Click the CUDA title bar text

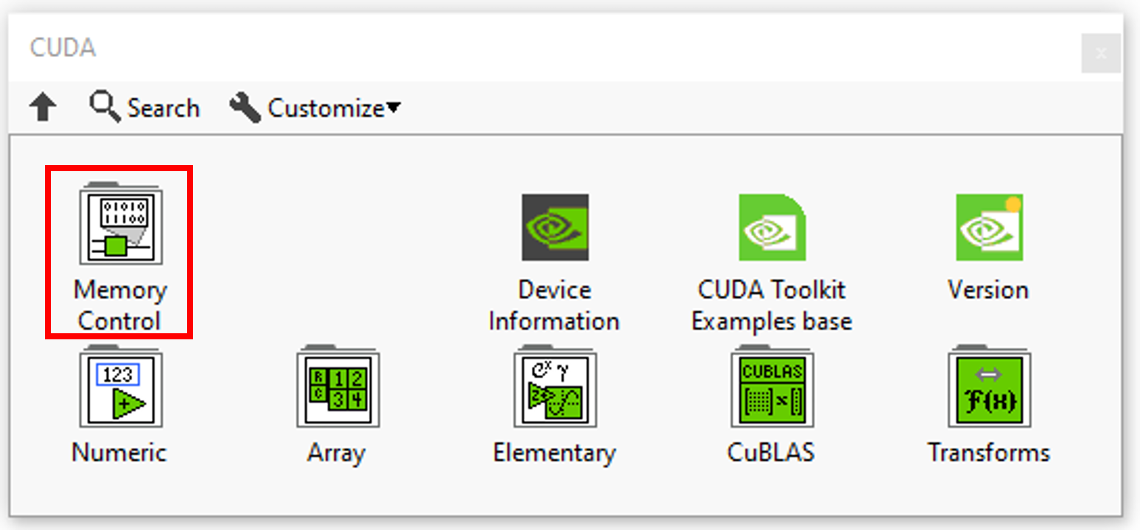[x=63, y=48]
